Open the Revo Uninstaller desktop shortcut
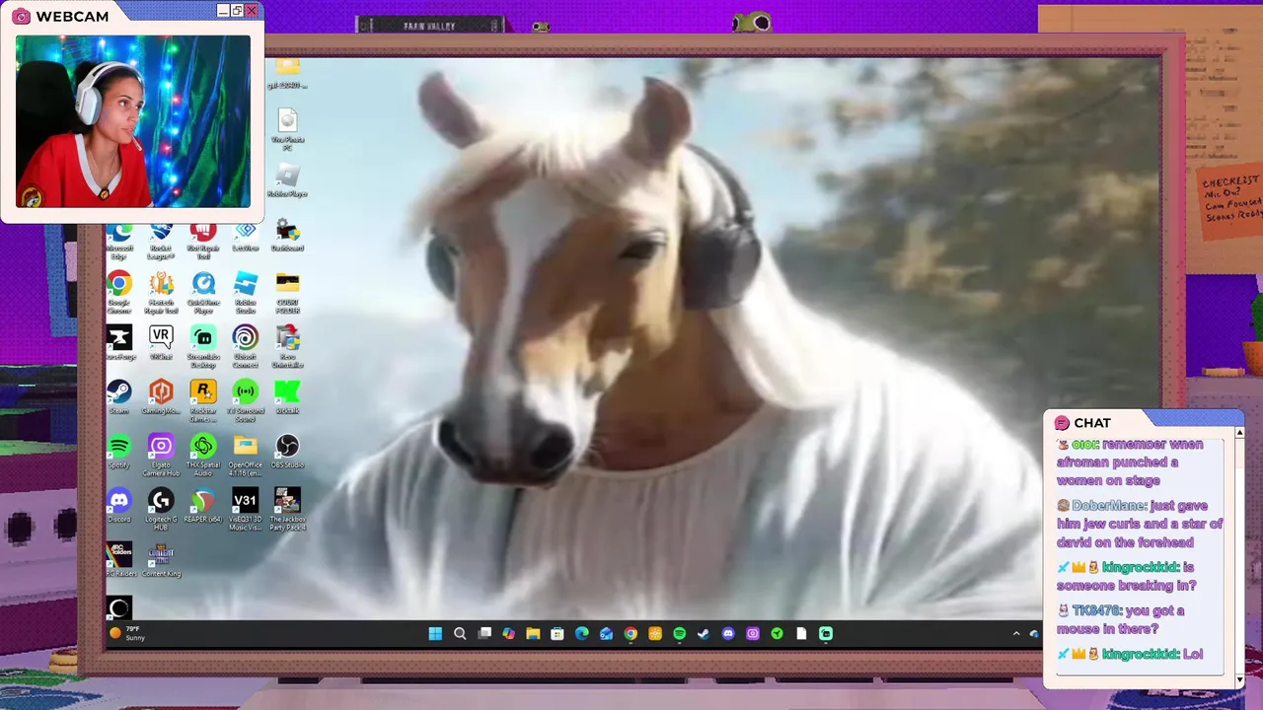The height and width of the screenshot is (710, 1263). coord(287,346)
